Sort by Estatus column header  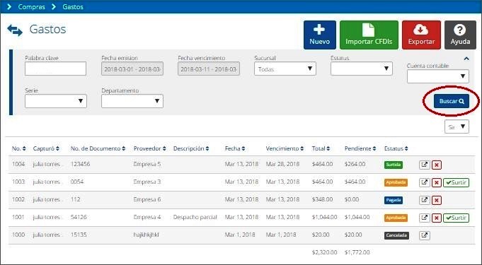tap(396, 148)
